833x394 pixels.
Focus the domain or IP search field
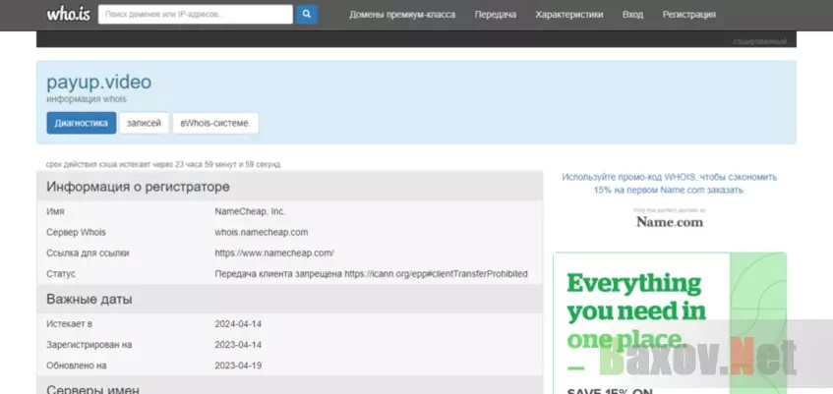click(x=196, y=15)
